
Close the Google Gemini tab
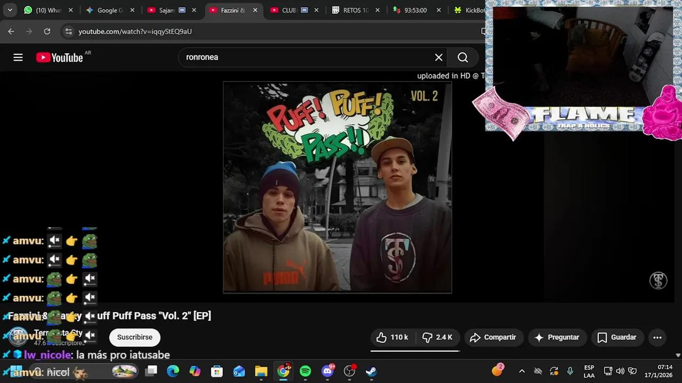tap(132, 10)
